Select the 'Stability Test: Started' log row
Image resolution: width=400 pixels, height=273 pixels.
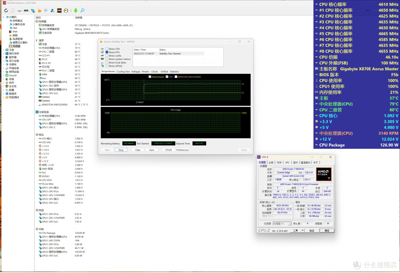(169, 54)
